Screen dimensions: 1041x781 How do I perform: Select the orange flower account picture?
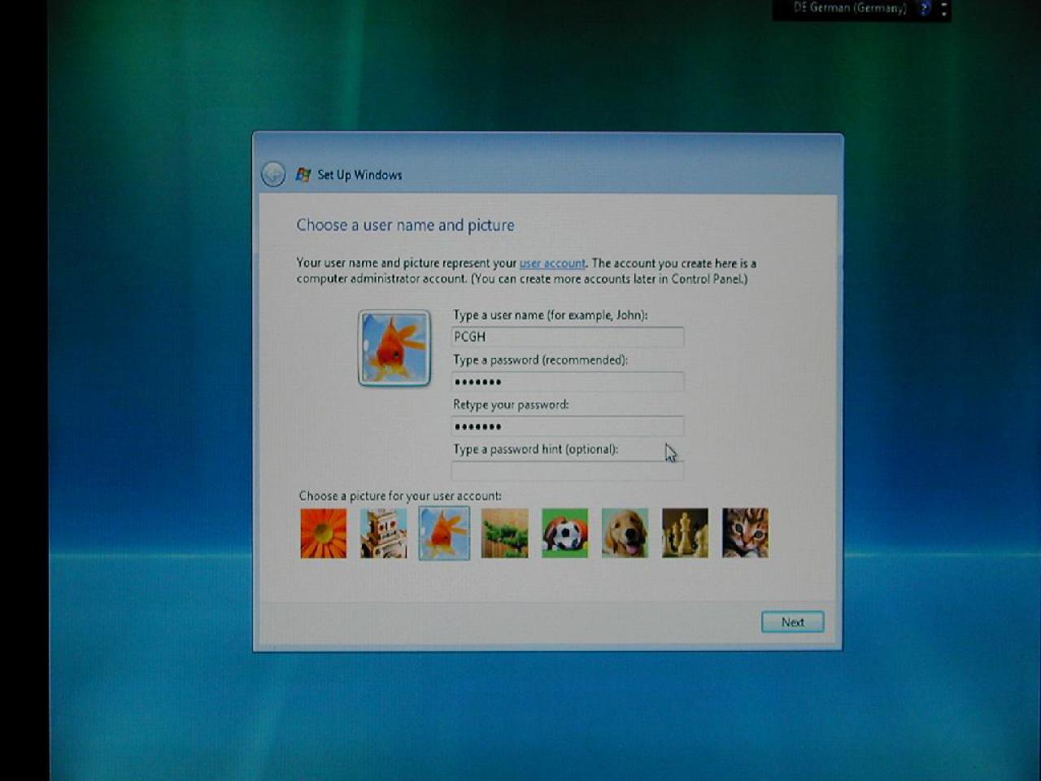(324, 534)
